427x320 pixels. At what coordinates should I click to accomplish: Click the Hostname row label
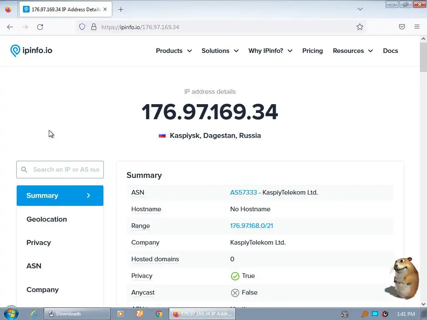point(146,209)
